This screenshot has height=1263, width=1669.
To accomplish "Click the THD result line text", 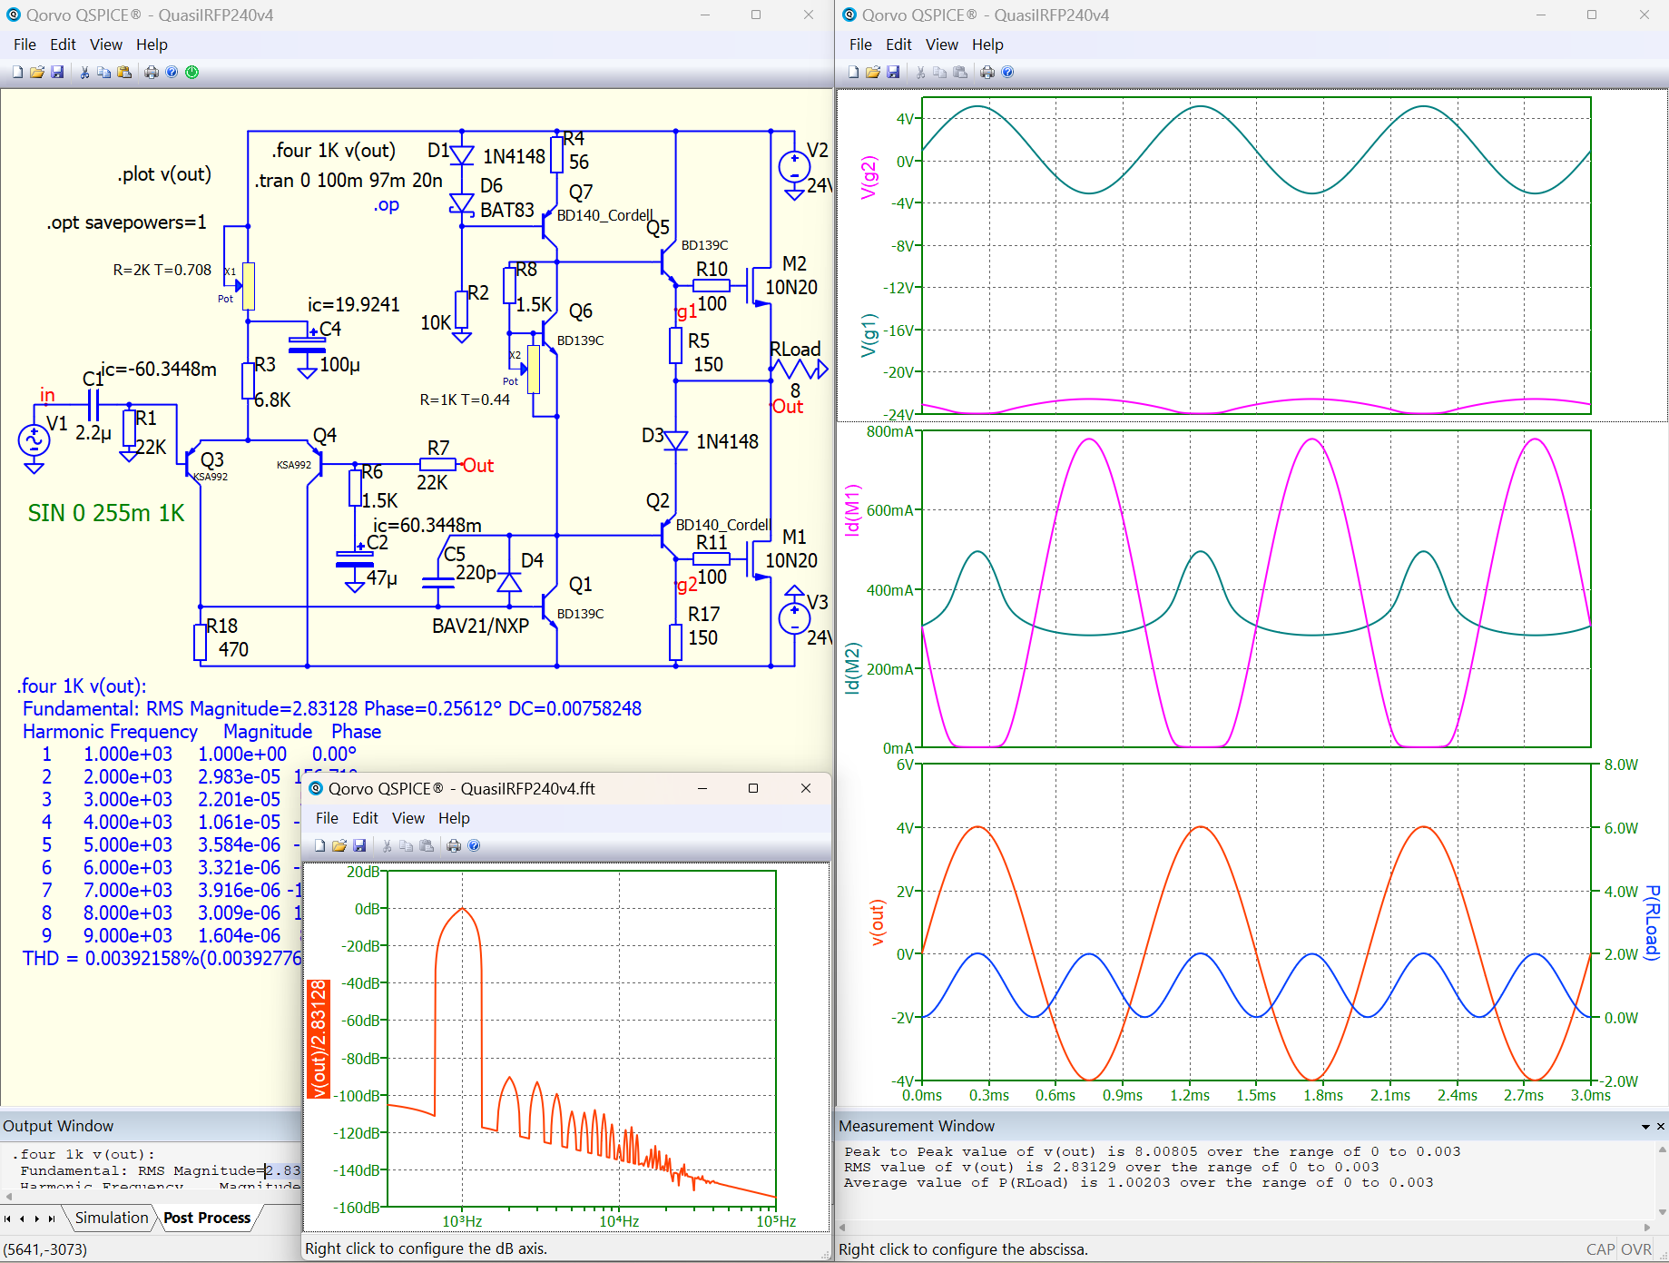I will tap(162, 959).
